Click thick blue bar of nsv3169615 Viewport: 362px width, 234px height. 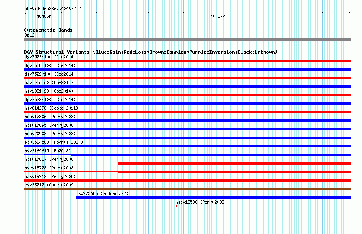pyautogui.click(x=211, y=155)
